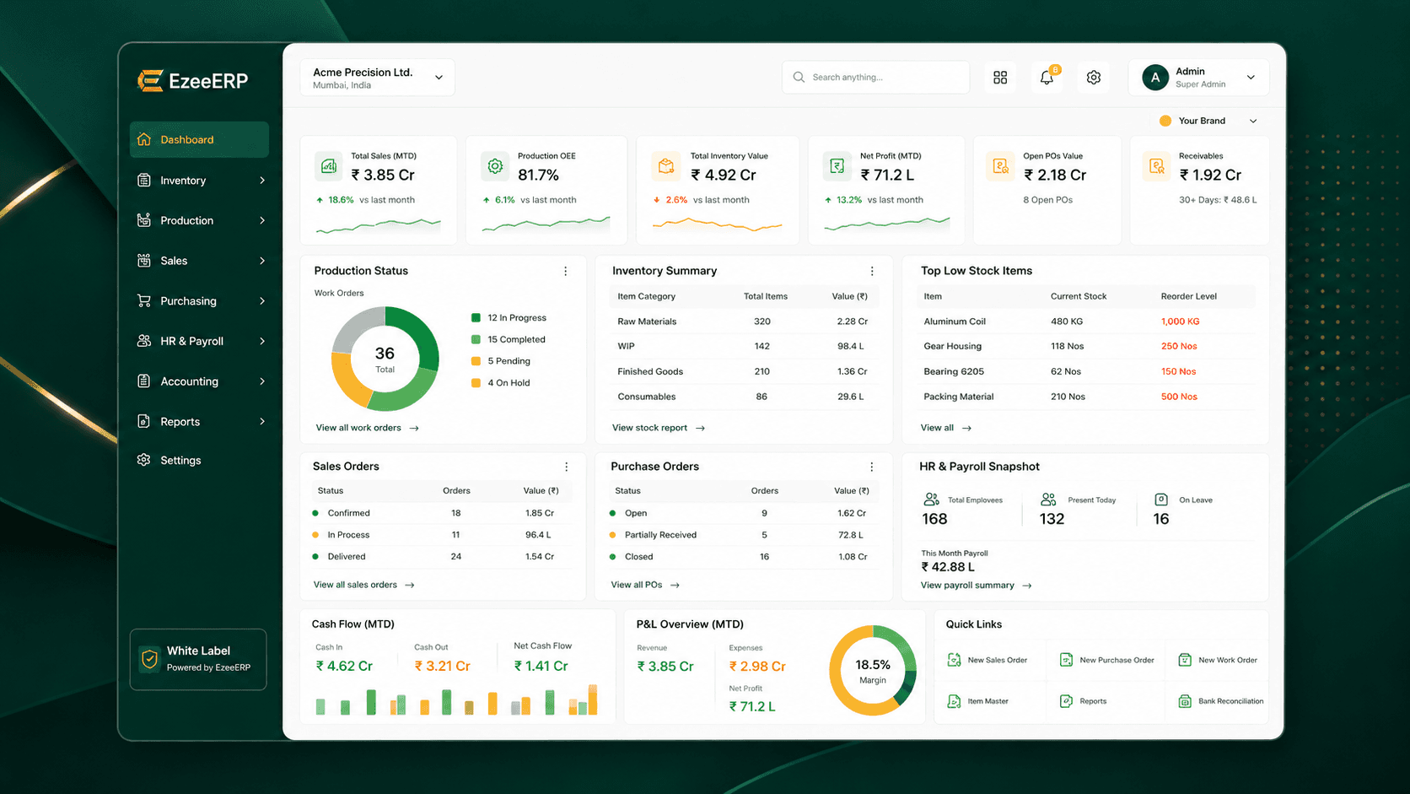This screenshot has width=1410, height=794.
Task: Expand the Production sidebar chevron
Action: coord(262,220)
